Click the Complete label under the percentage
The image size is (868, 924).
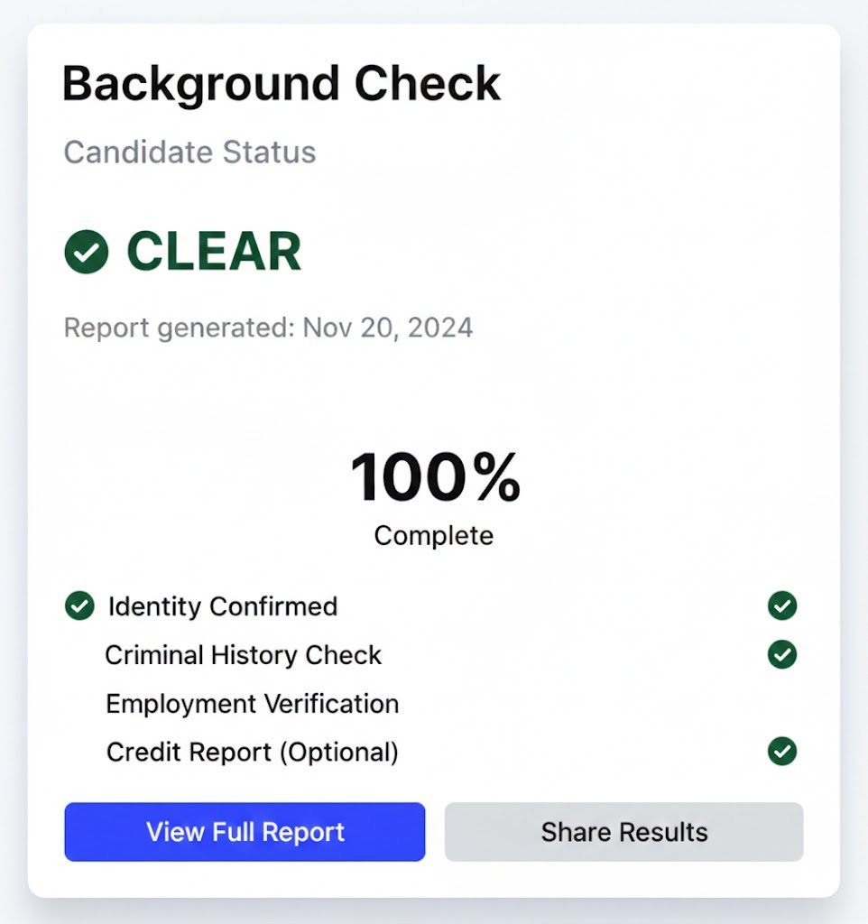tap(434, 535)
